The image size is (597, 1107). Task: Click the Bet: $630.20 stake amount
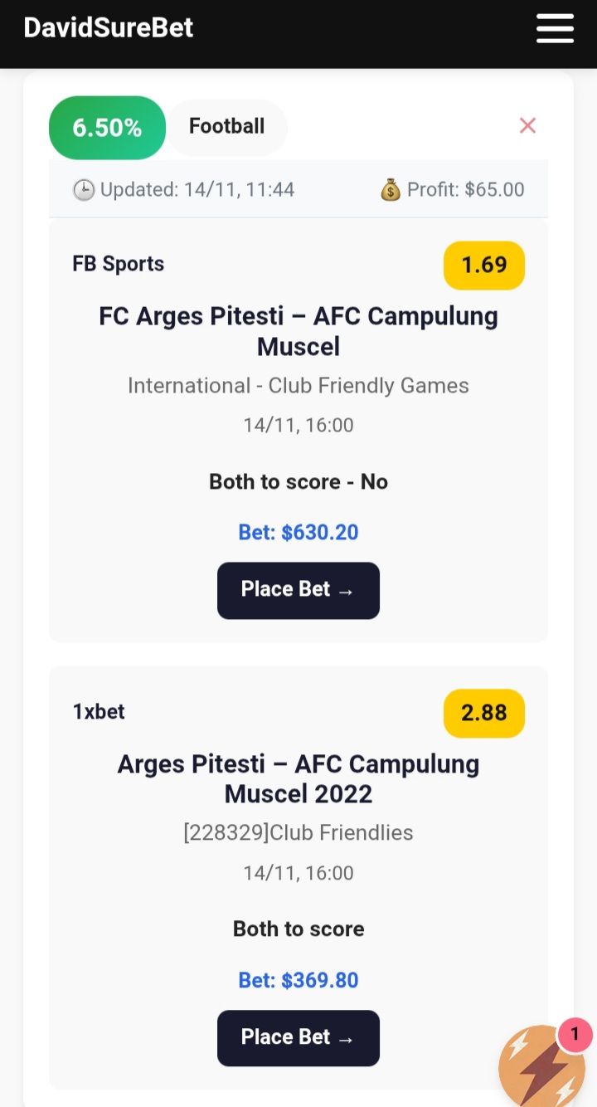click(x=298, y=532)
